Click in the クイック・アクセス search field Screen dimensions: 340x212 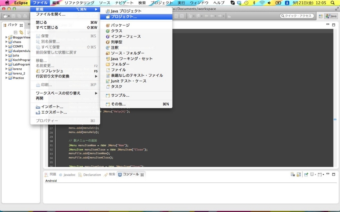(x=297, y=16)
